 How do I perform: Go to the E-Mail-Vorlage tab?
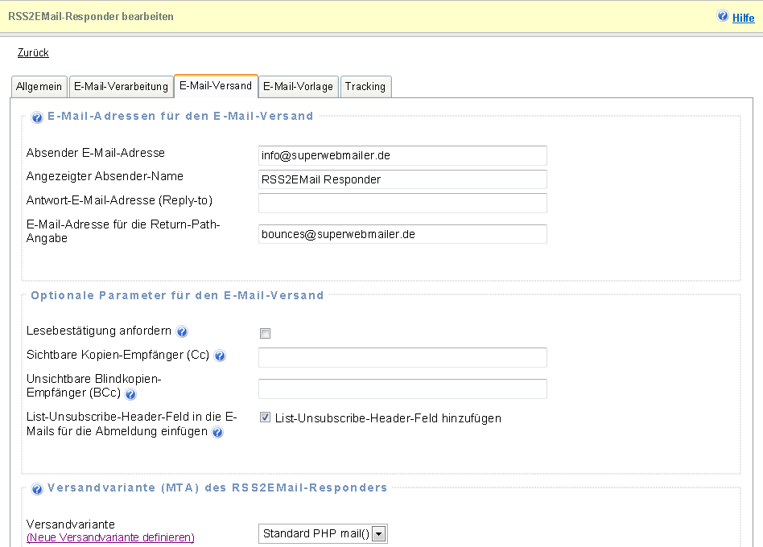click(x=298, y=87)
